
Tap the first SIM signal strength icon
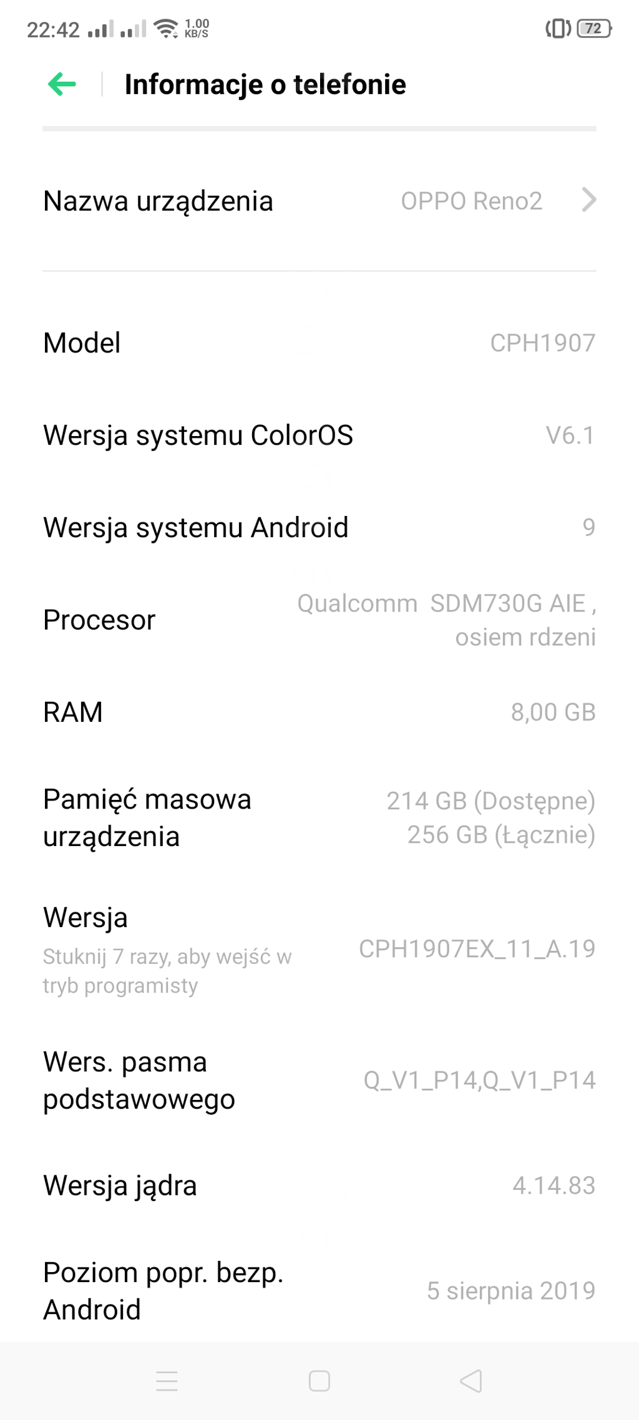[100, 29]
